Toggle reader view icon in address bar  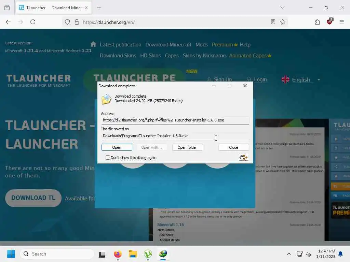273,22
